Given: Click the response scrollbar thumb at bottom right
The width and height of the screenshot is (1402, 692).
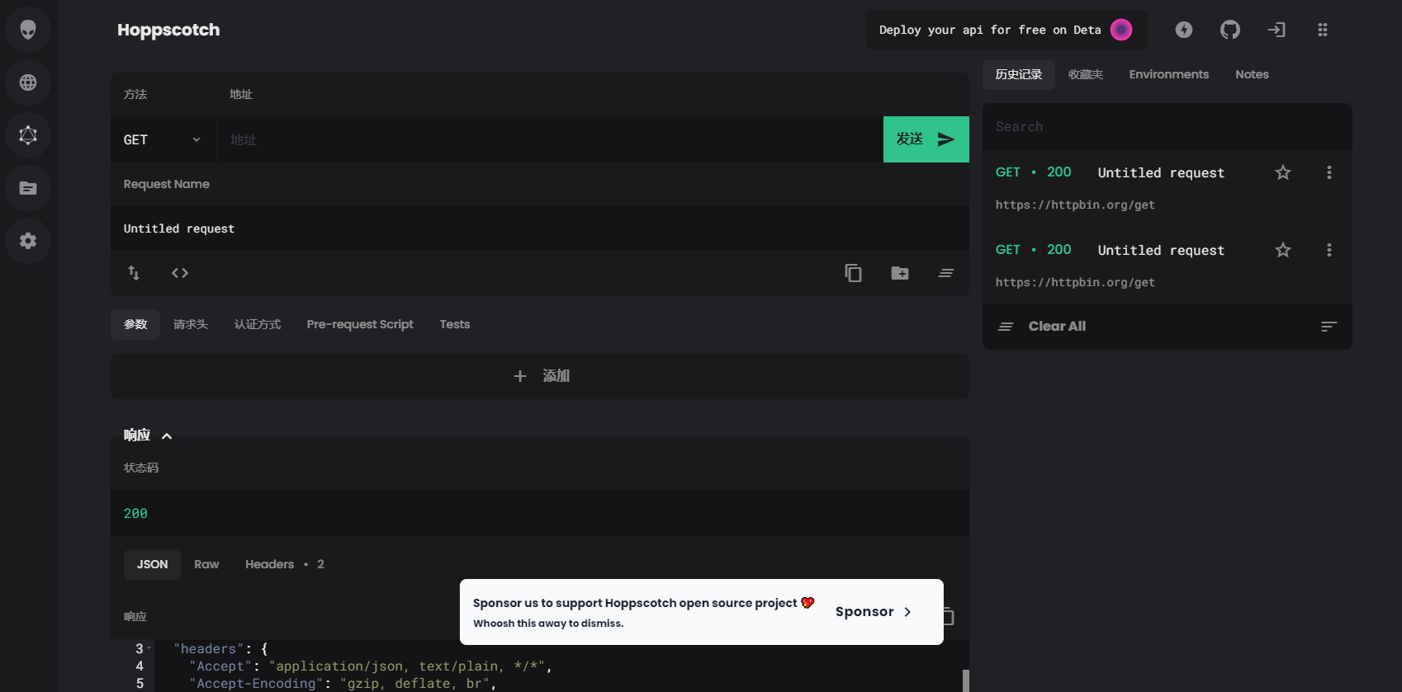Looking at the screenshot, I should tap(965, 680).
